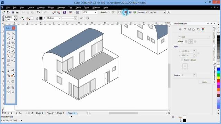Click the fill bucket icon in property bar
The image size is (221, 124).
point(28,18)
